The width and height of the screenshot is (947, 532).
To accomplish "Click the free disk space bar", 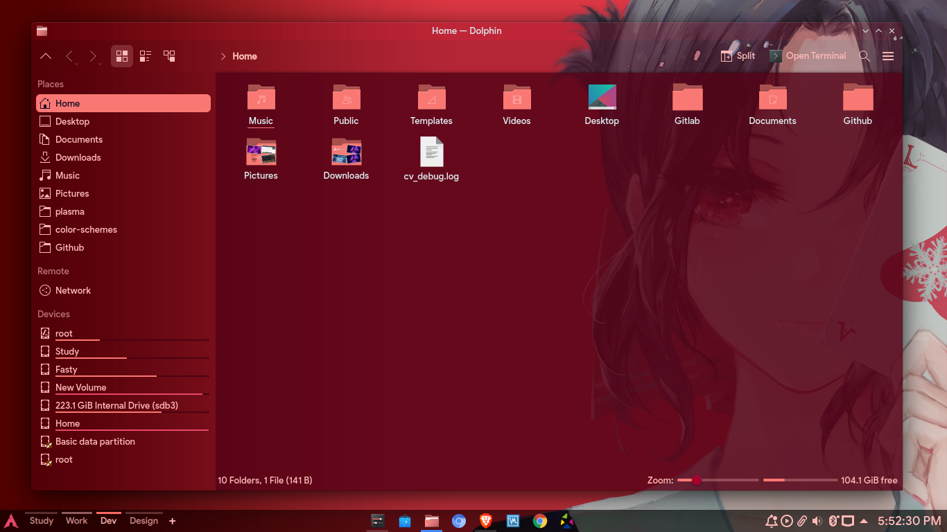I will [x=801, y=480].
